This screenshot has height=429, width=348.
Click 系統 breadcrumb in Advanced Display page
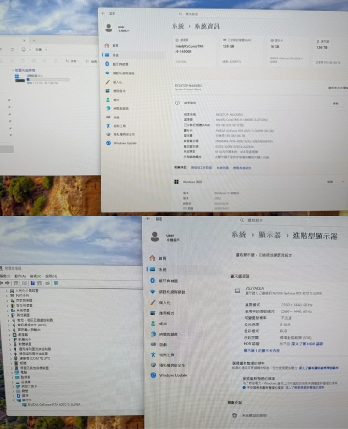pos(239,235)
